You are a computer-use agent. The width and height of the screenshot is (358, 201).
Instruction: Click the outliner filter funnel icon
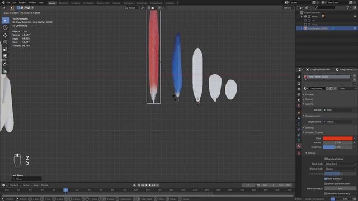[348, 8]
